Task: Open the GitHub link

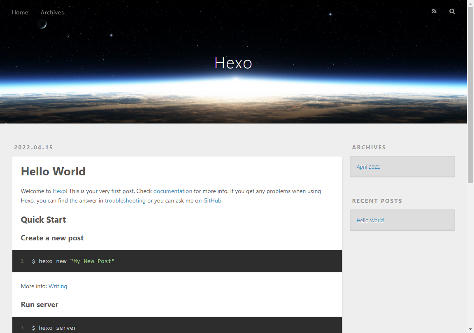Action: pos(212,200)
